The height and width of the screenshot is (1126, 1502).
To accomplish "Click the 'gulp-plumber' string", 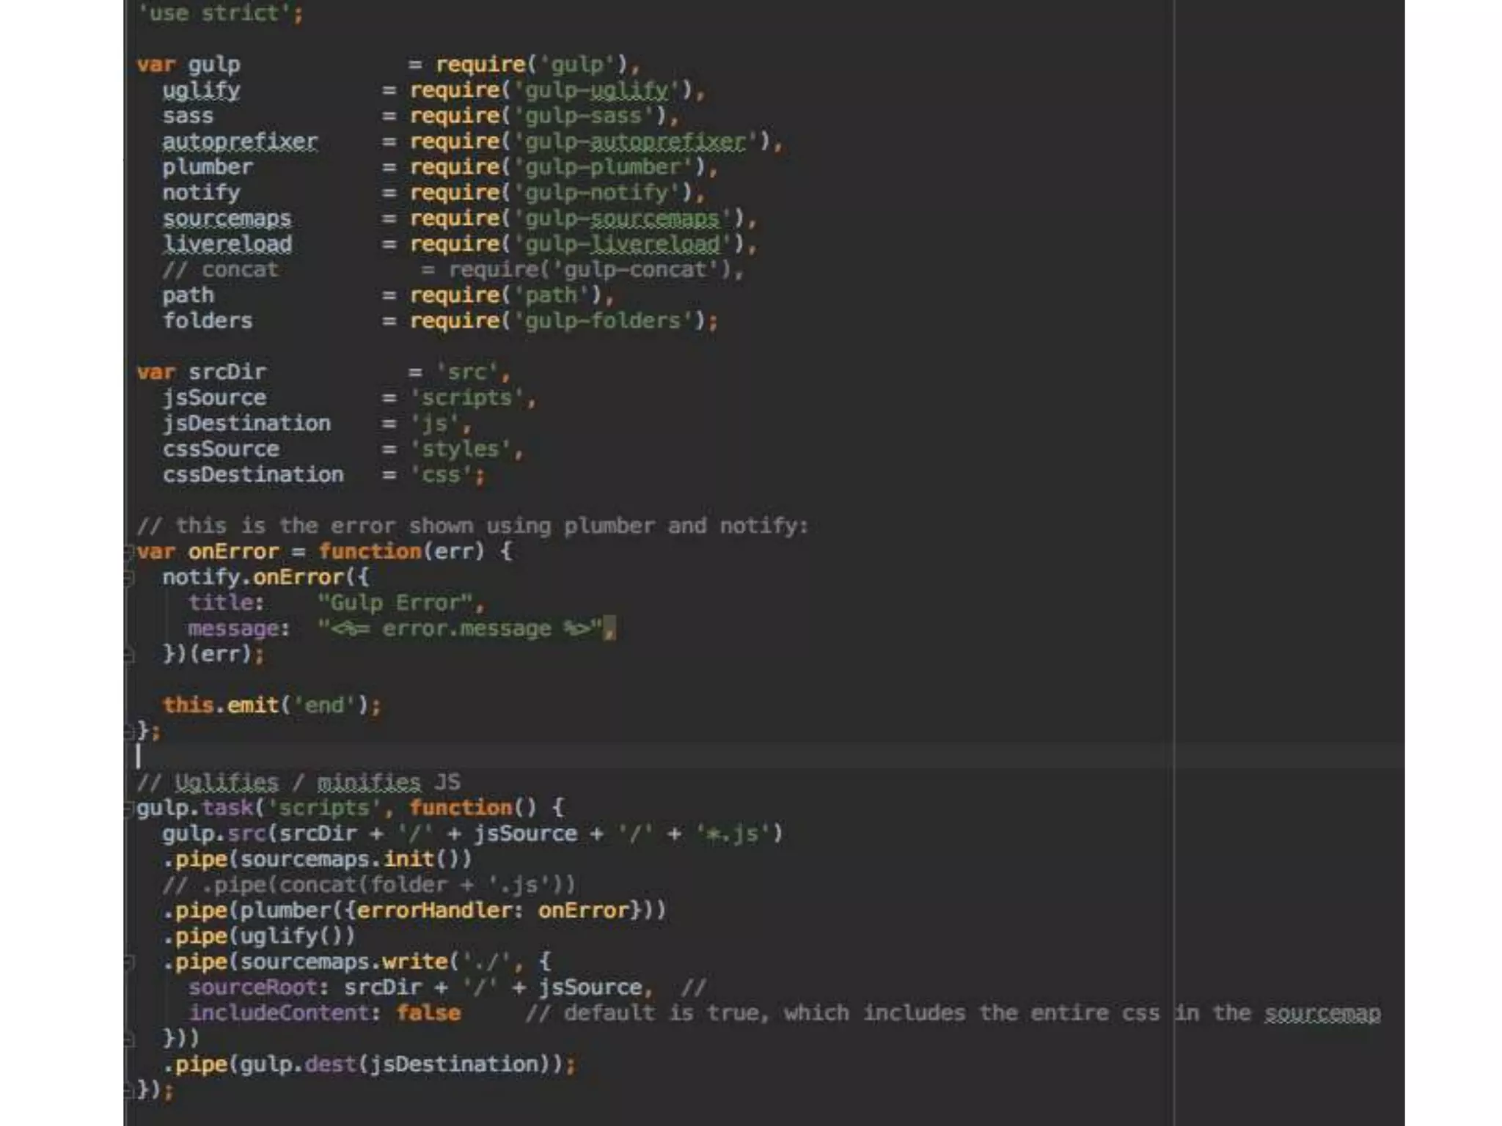I will click(x=604, y=167).
